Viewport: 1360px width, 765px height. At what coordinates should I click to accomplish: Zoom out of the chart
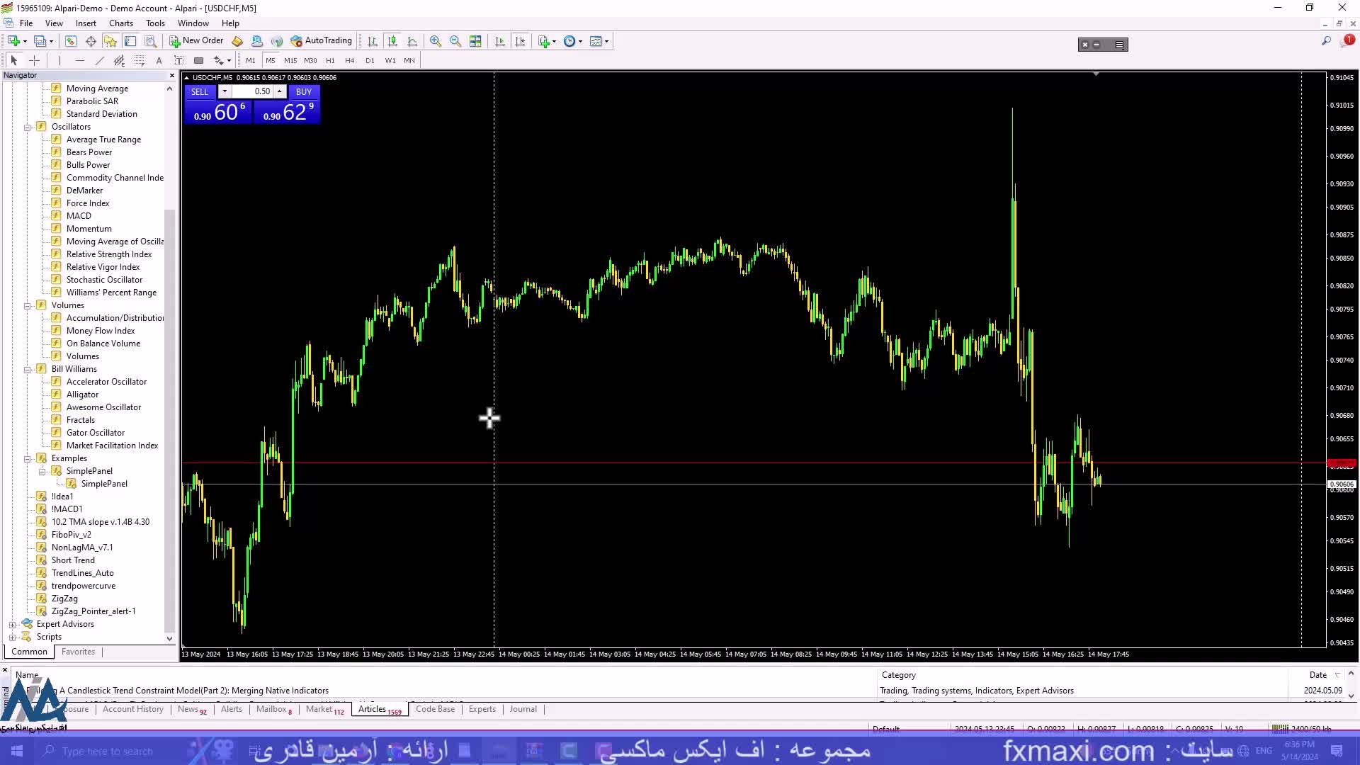pos(455,41)
